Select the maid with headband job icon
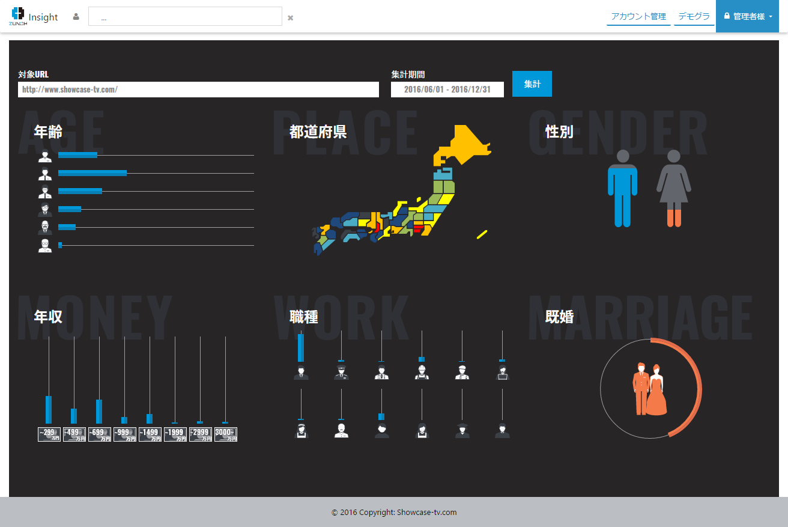Image resolution: width=788 pixels, height=527 pixels. click(x=301, y=431)
